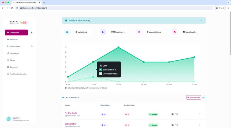Go to Campaigns in the sidebar
This screenshot has height=128, width=231.
[14, 53]
